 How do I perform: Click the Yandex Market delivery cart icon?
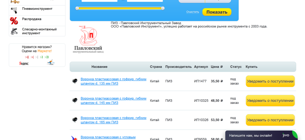51,63
